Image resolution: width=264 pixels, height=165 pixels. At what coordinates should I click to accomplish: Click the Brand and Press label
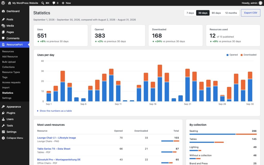pyautogui.click(x=199, y=163)
